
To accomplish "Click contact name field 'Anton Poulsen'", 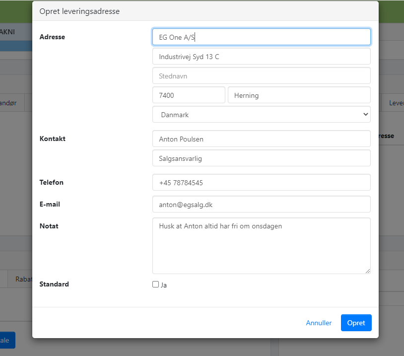I will pos(261,139).
